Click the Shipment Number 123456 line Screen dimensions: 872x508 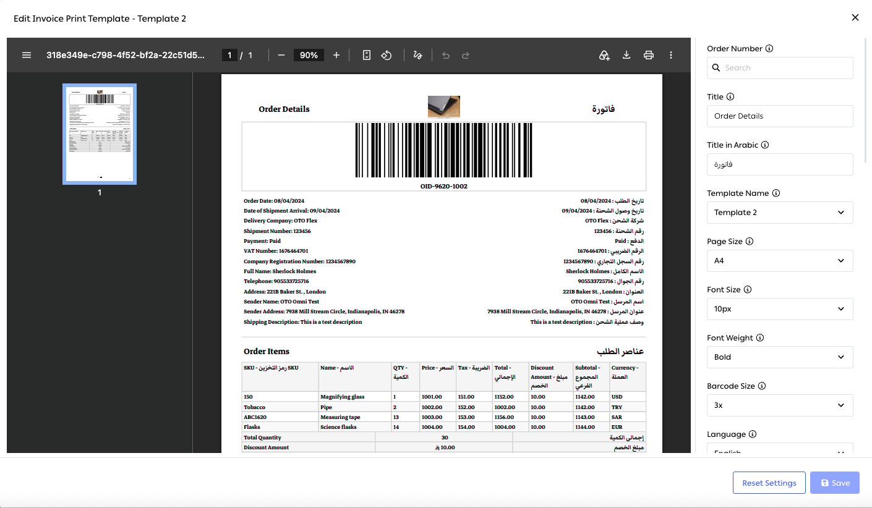click(277, 231)
